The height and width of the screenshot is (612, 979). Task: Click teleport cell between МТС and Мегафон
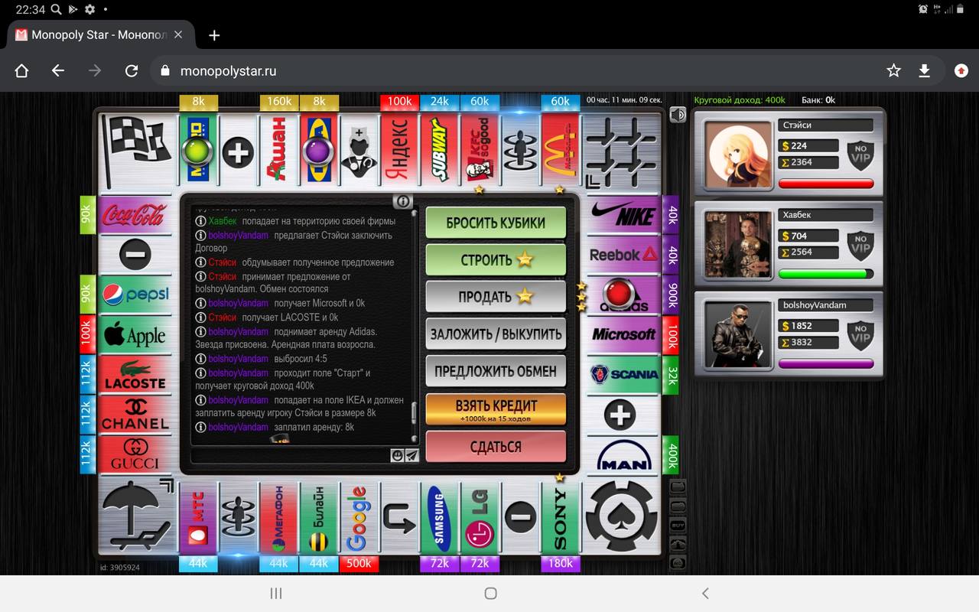click(238, 517)
